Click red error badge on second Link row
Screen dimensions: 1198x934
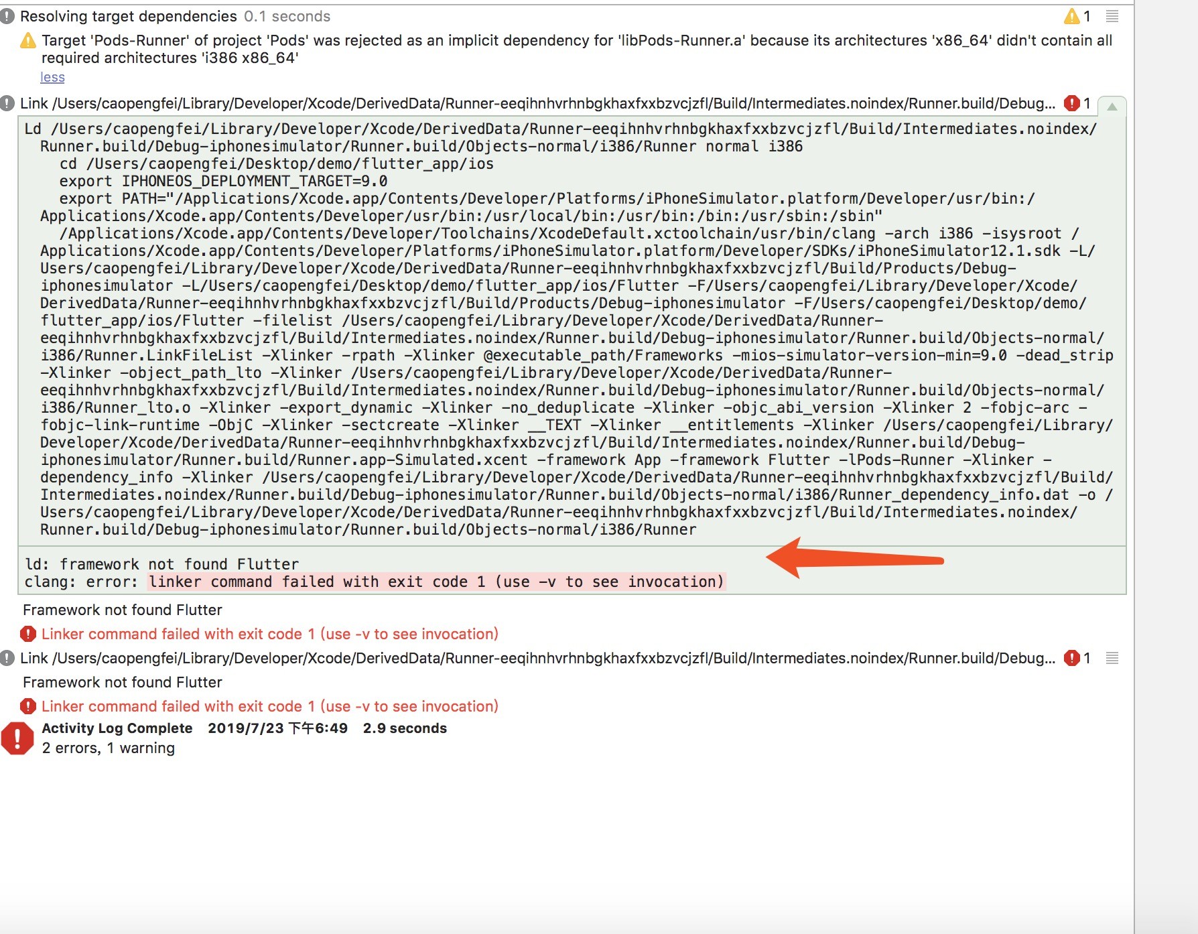coord(1072,658)
